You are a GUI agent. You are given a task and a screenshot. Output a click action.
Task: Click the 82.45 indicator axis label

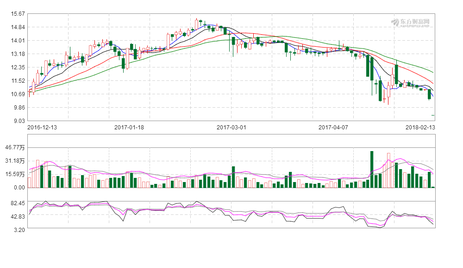(18, 203)
